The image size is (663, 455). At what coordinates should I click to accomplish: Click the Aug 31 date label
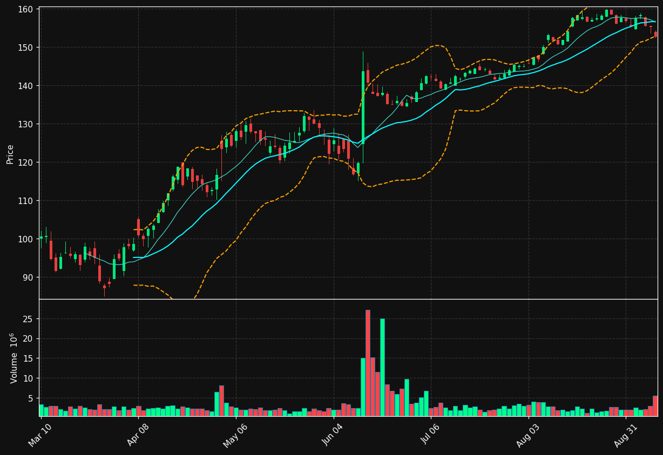(626, 435)
